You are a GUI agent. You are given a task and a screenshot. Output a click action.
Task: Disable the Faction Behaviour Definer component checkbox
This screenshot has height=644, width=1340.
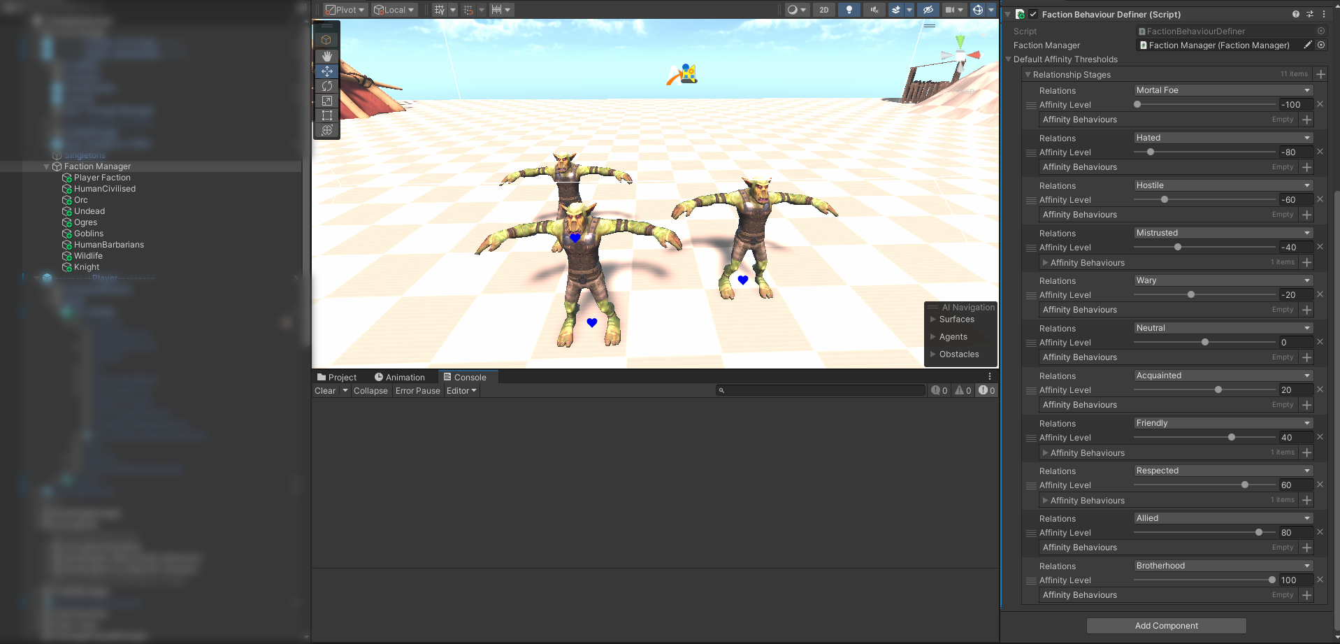[1032, 14]
